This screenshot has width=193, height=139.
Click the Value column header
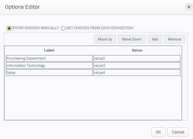(x=137, y=50)
